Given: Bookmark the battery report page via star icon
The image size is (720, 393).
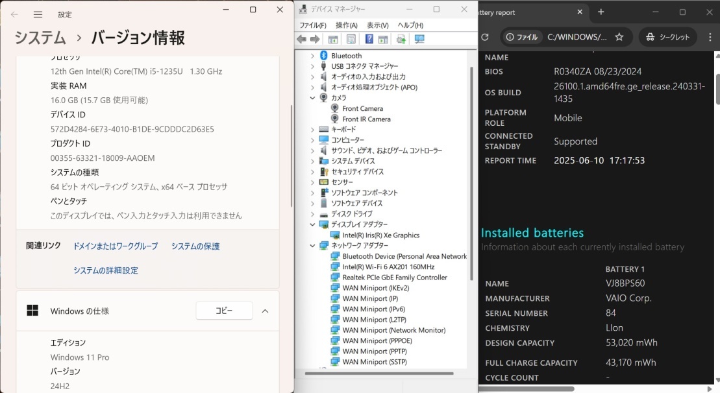Looking at the screenshot, I should (x=618, y=38).
